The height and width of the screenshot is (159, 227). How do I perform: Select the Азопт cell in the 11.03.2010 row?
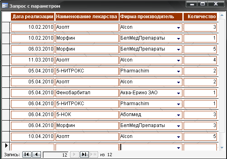click(87, 60)
